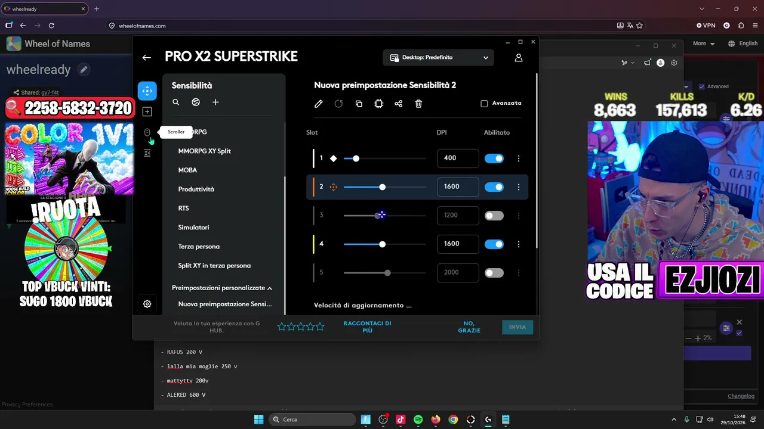Click the duplicate preset copy icon
The height and width of the screenshot is (429, 764).
[x=359, y=104]
